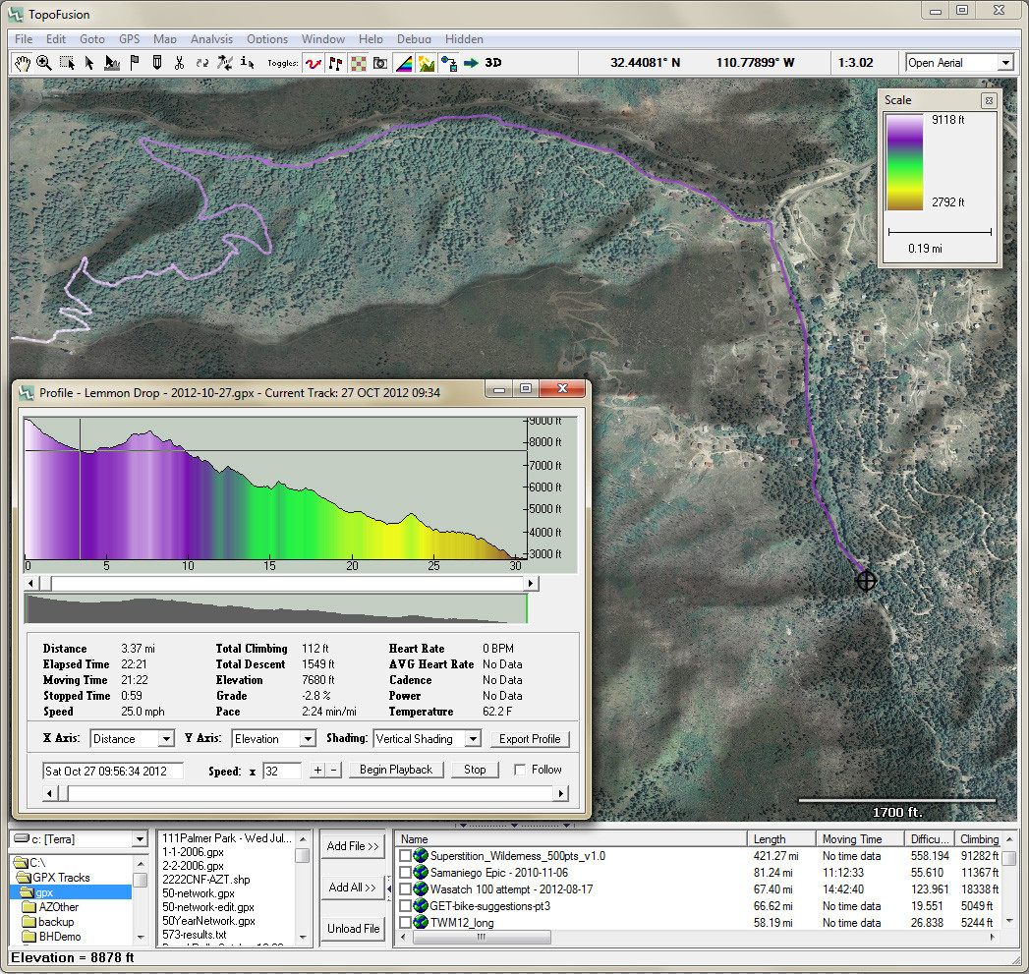Viewport: 1029px width, 974px height.
Task: Click the Add File >> button
Action: (x=353, y=846)
